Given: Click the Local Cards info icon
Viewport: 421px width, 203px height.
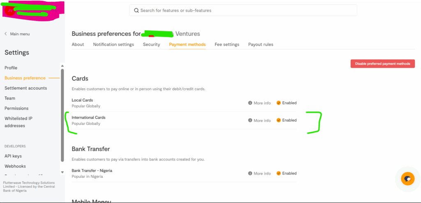Looking at the screenshot, I should 250,103.
